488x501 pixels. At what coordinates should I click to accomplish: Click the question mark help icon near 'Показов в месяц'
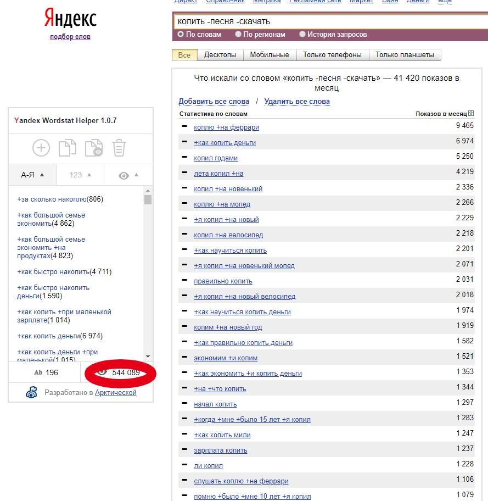click(x=471, y=113)
